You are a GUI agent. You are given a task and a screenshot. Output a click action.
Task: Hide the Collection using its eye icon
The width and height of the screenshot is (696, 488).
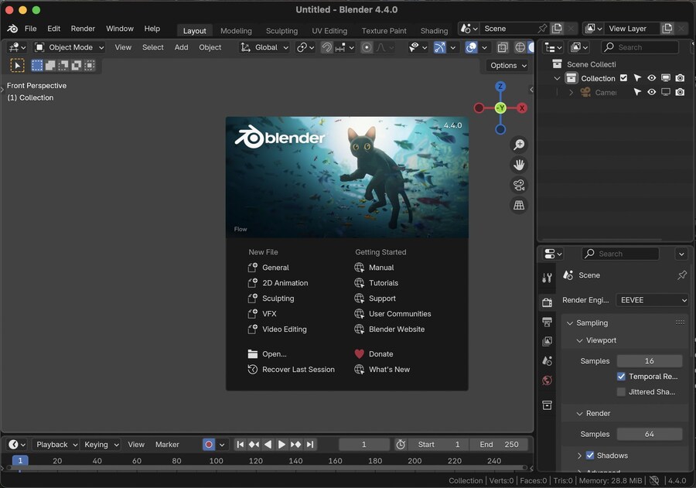(x=651, y=78)
